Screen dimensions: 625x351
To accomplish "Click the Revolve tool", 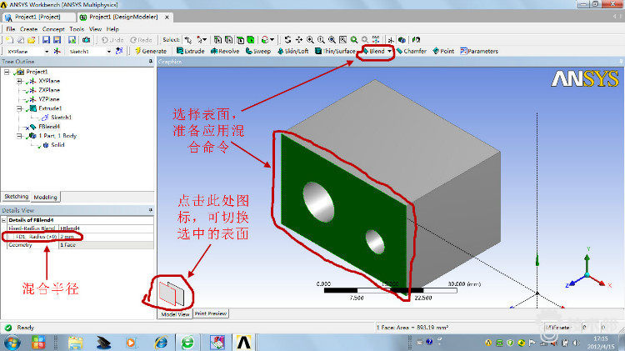I will pos(225,51).
